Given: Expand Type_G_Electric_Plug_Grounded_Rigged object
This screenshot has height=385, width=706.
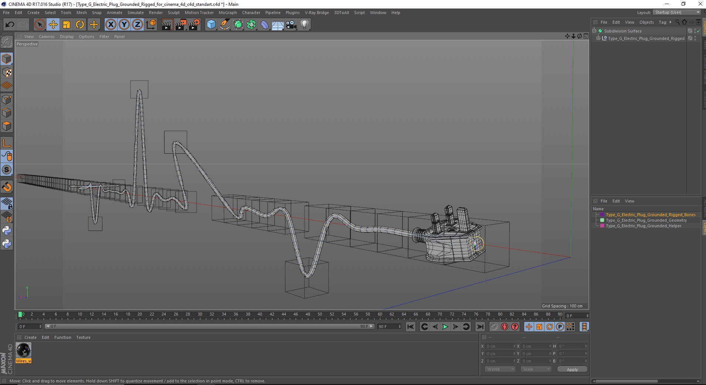Looking at the screenshot, I should (x=598, y=38).
